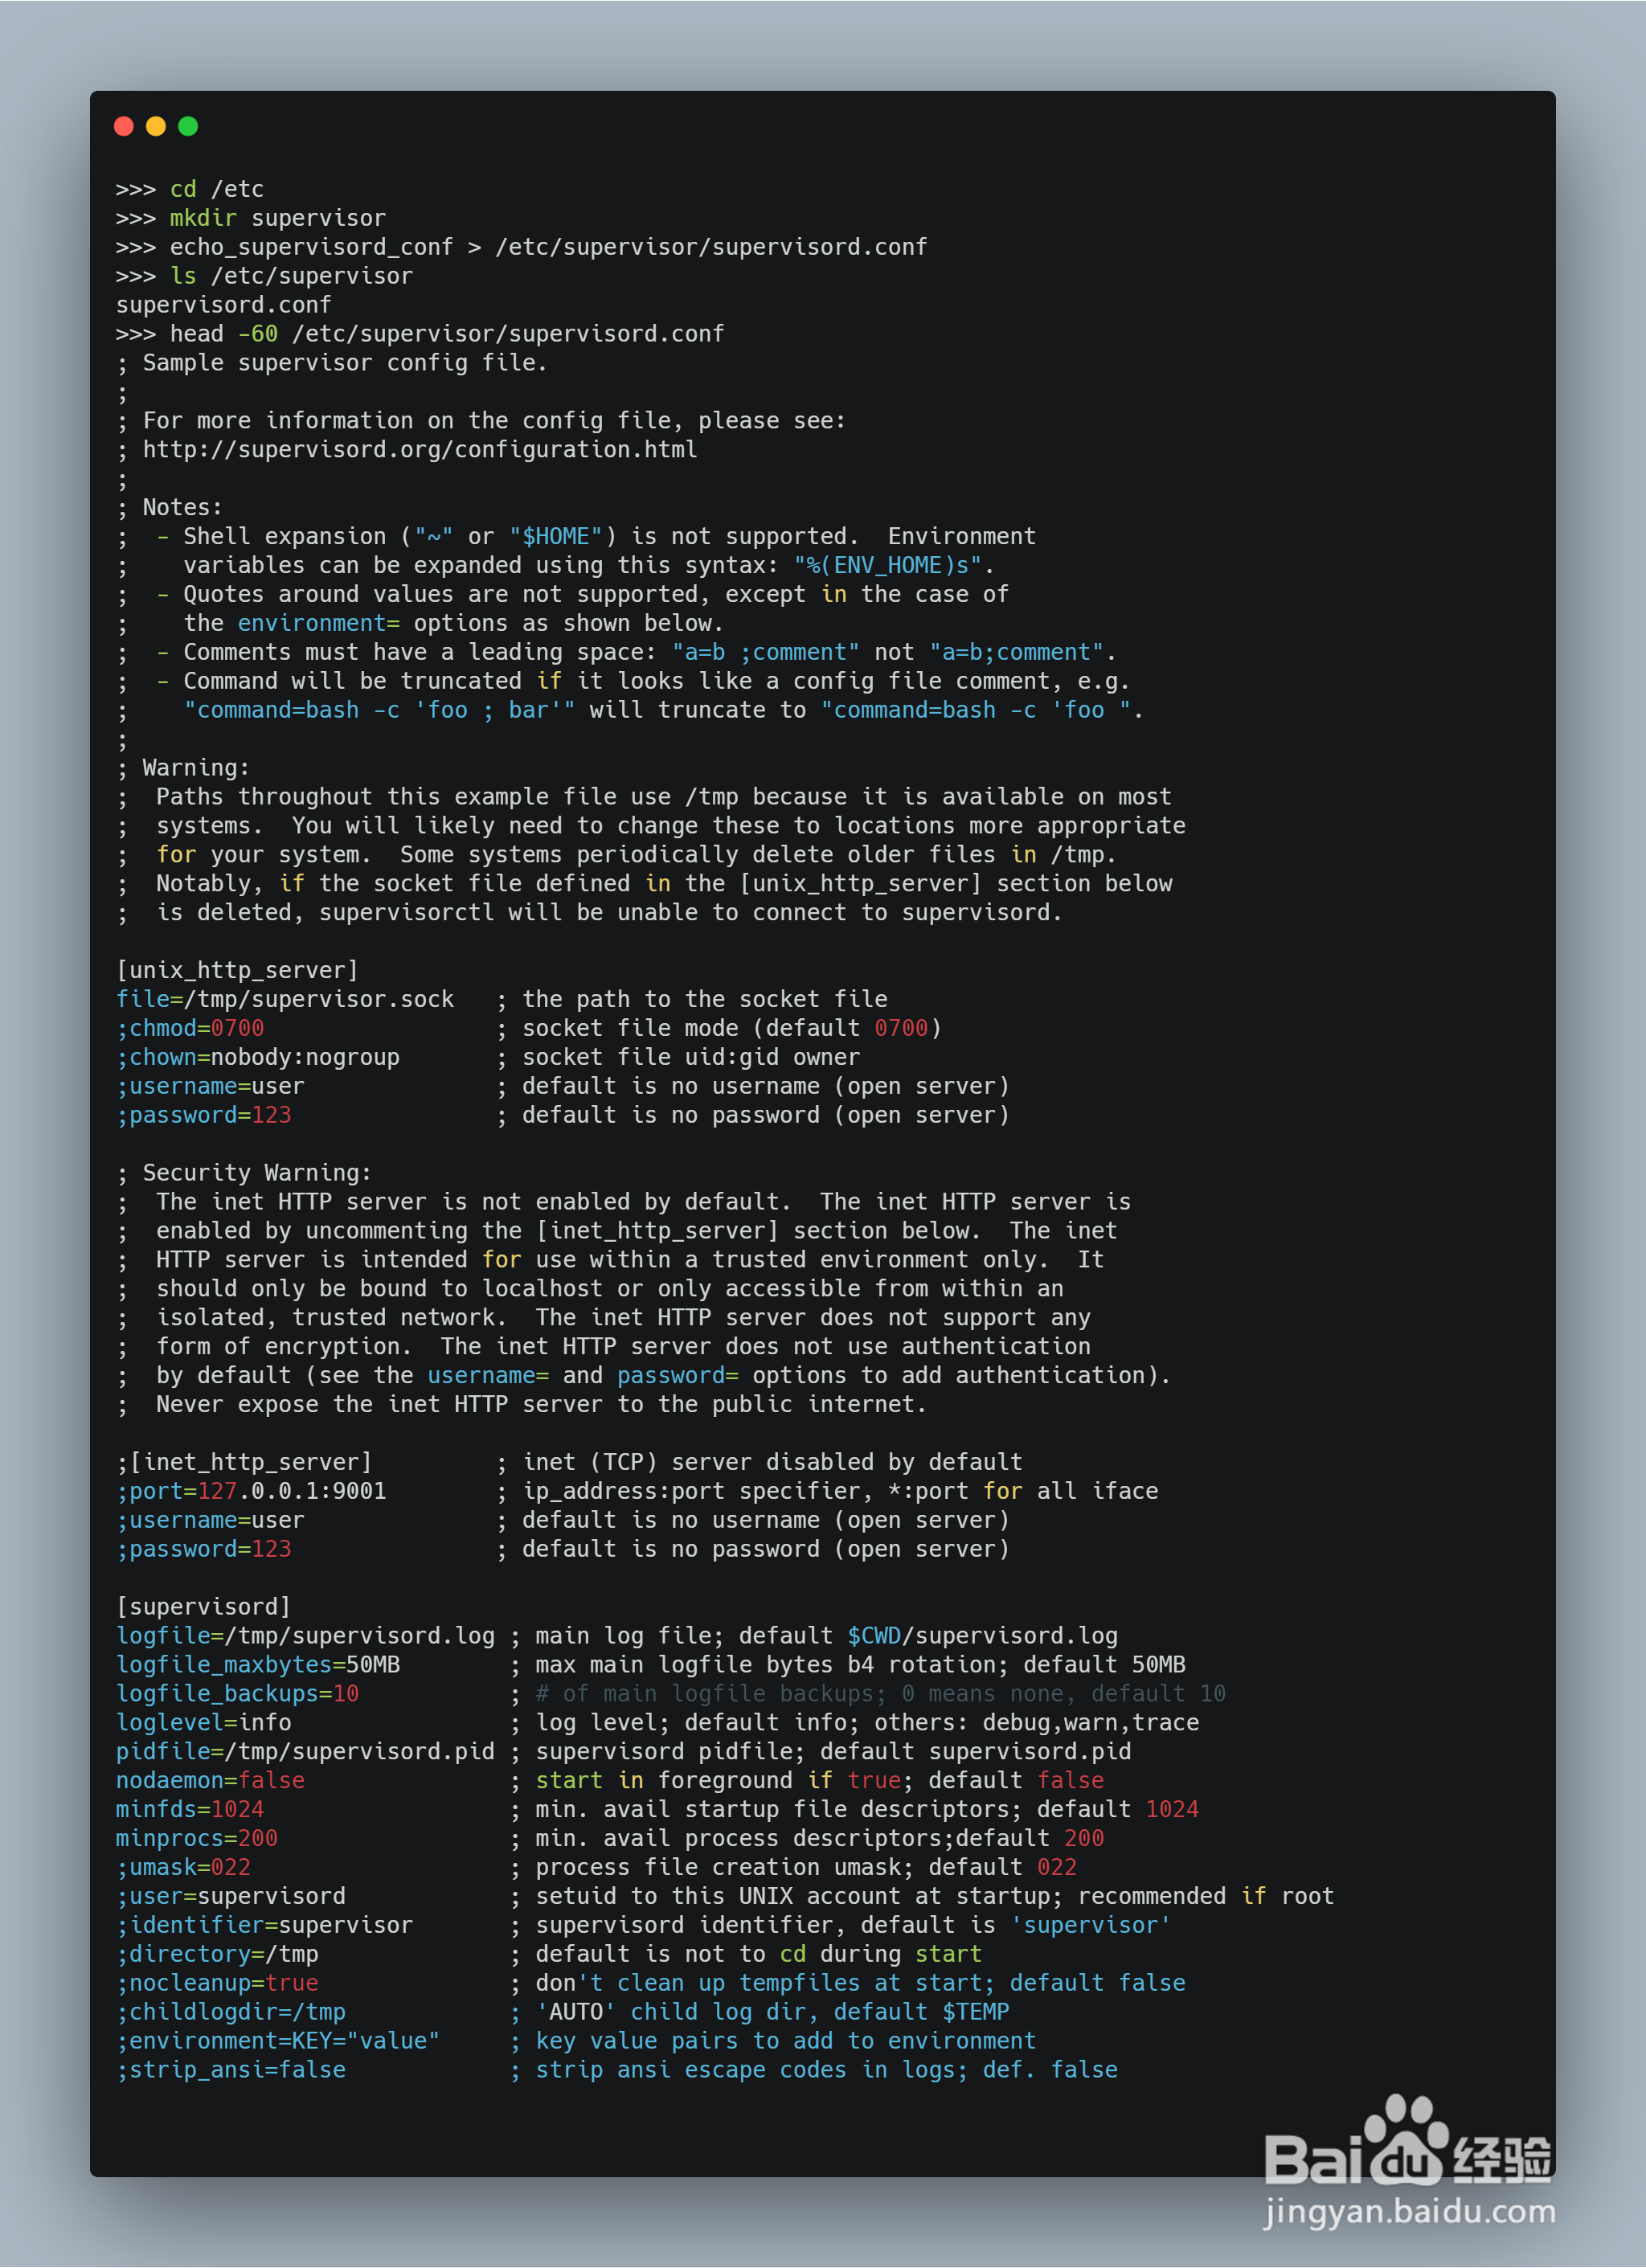Click the red close window dot
Viewport: 1646px width, 2268px height.
pyautogui.click(x=124, y=126)
